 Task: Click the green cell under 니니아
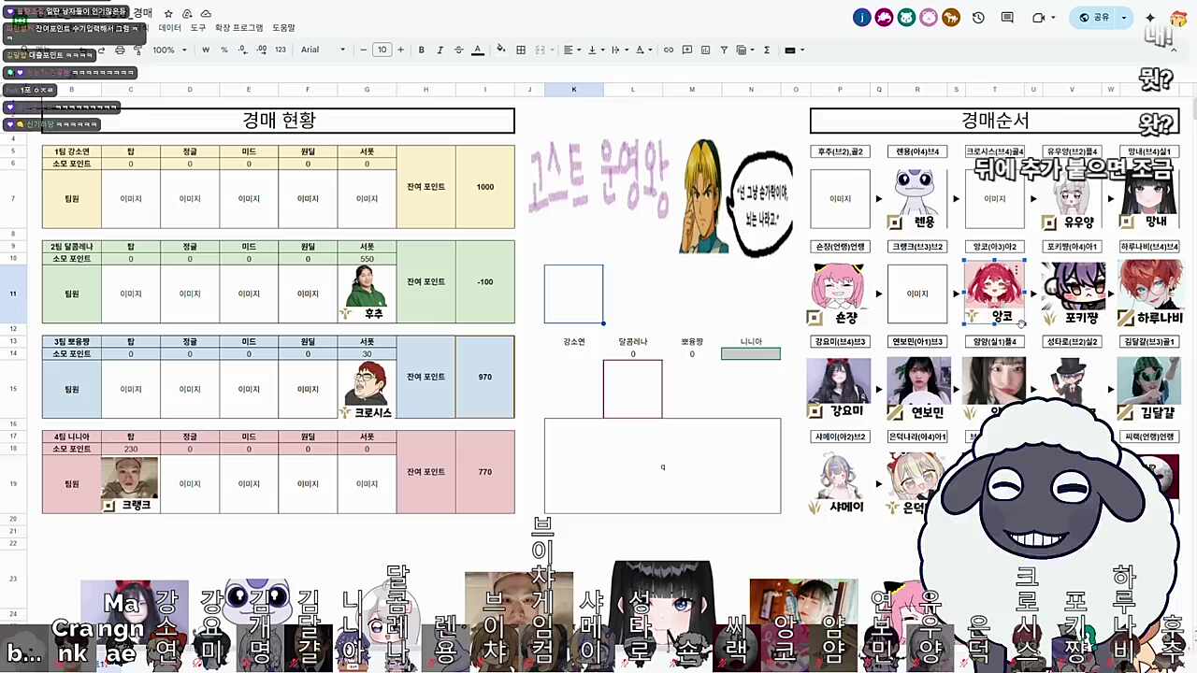tap(750, 354)
